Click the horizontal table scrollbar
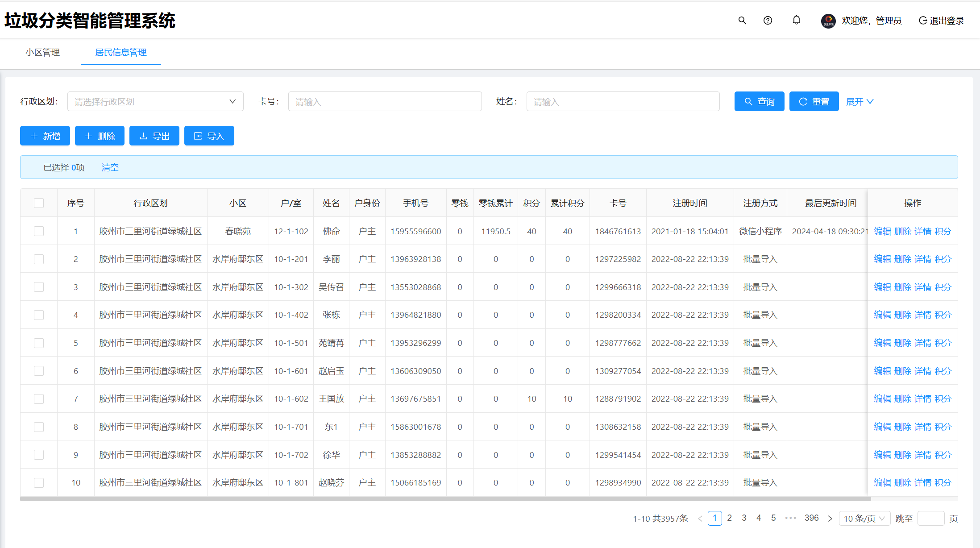 click(445, 499)
